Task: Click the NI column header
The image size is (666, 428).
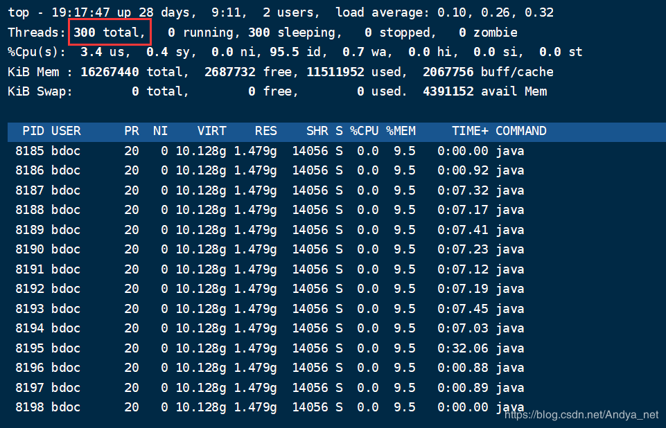Action: click(x=161, y=131)
